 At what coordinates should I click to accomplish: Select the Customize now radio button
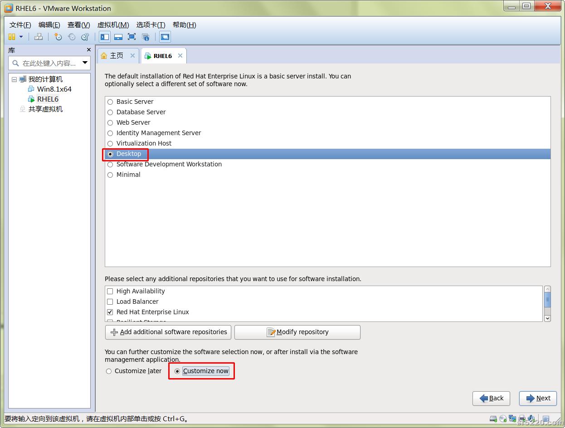pyautogui.click(x=177, y=371)
